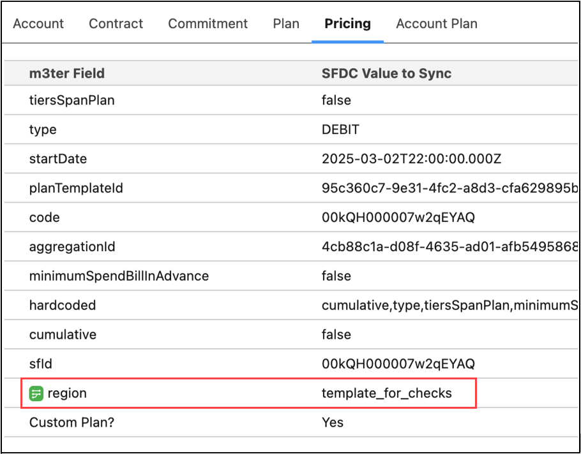Click the Custom Plan? Yes value
This screenshot has width=581, height=454.
click(333, 422)
